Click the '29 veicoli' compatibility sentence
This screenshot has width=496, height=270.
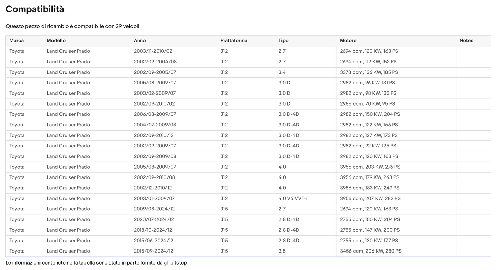[x=72, y=26]
